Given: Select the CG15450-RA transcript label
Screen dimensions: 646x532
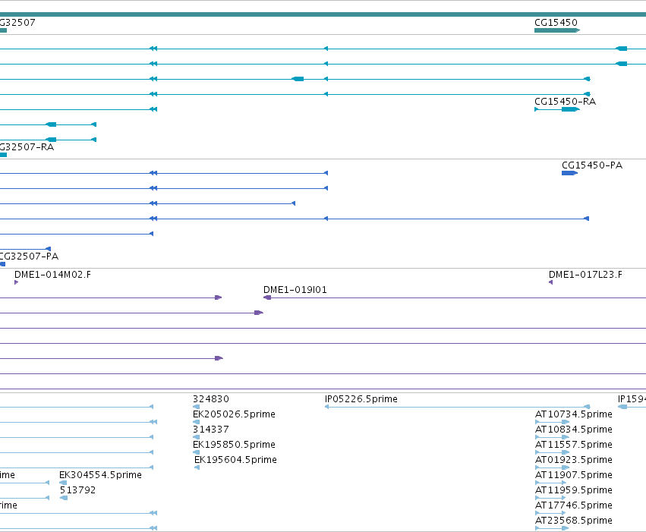Looking at the screenshot, I should [565, 102].
